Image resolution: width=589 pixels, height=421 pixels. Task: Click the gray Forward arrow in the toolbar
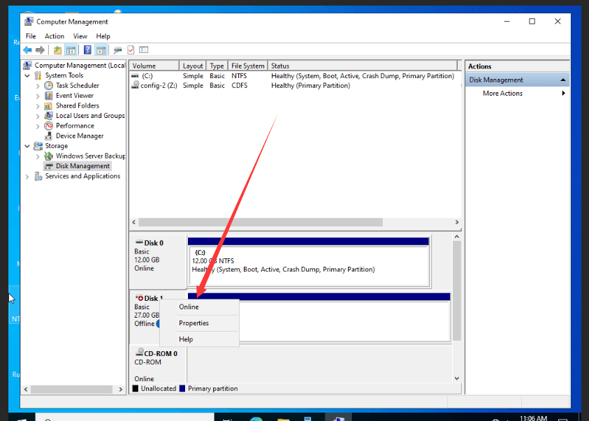pos(40,50)
